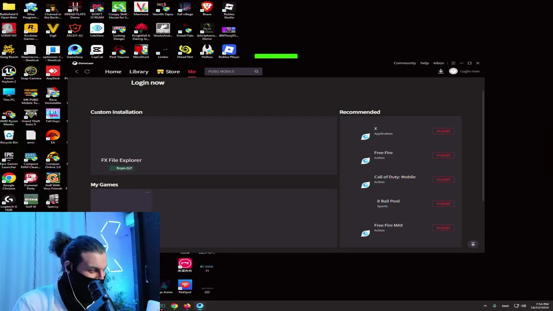Open the Battlefield 6 Open Beta folder

(x=9, y=10)
